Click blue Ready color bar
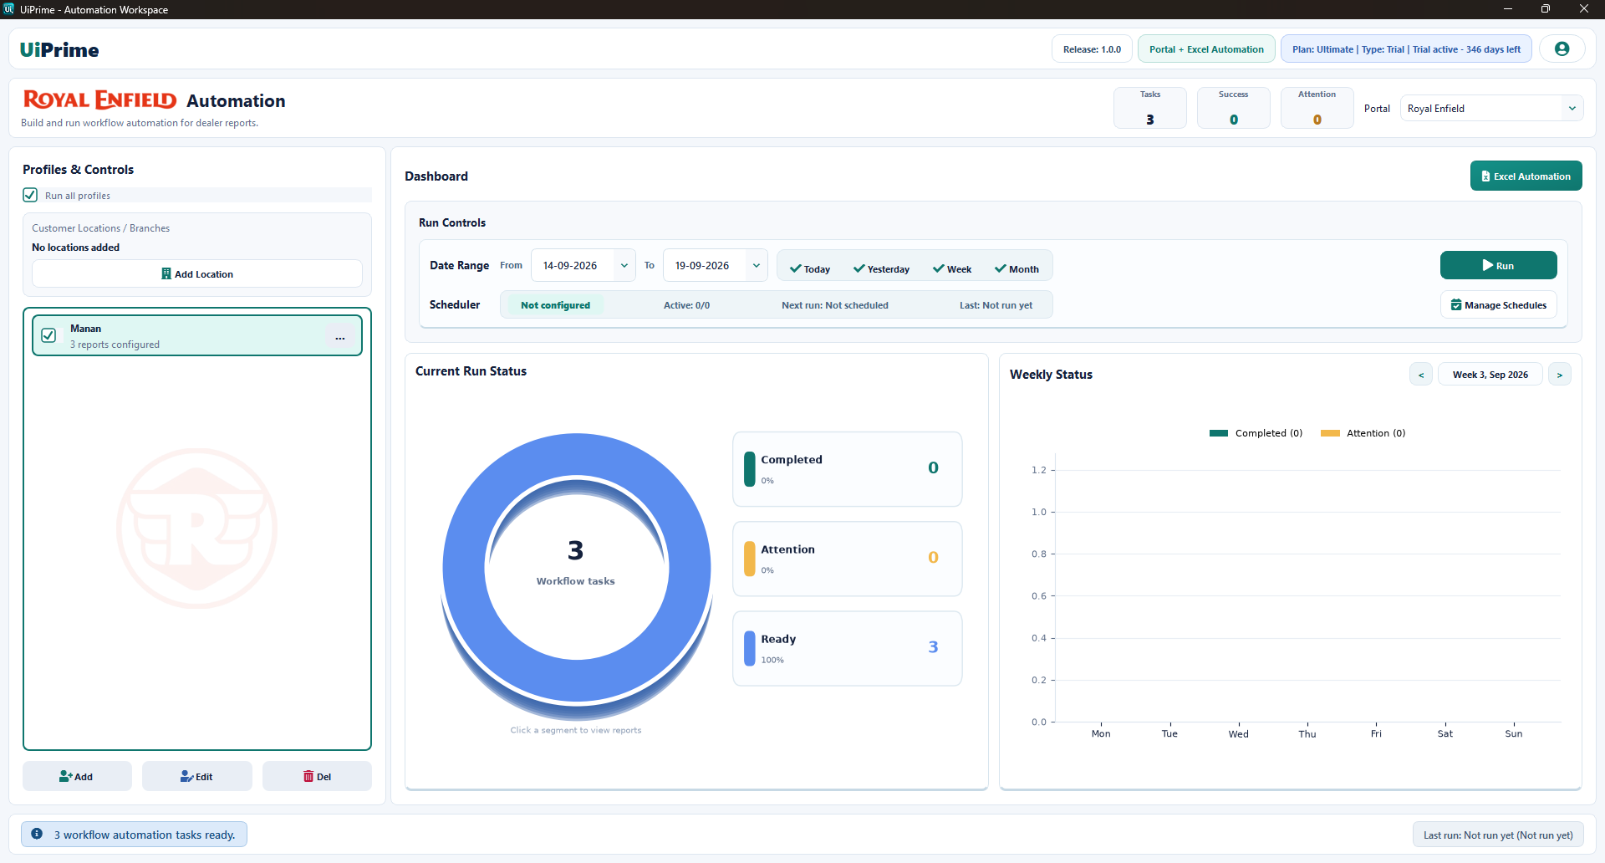This screenshot has width=1605, height=863. click(x=750, y=647)
